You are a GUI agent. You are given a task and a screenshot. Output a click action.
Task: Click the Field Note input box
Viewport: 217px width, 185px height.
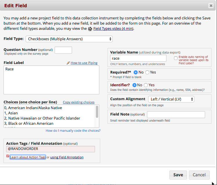click(x=176, y=115)
